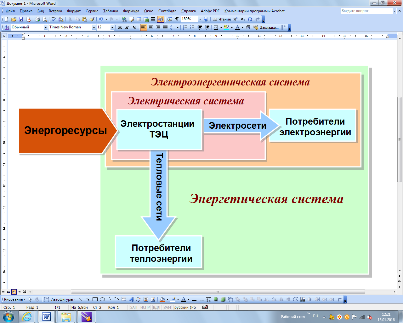The image size is (403, 323).
Task: Select the Arrow line tool
Action: pyautogui.click(x=88, y=299)
